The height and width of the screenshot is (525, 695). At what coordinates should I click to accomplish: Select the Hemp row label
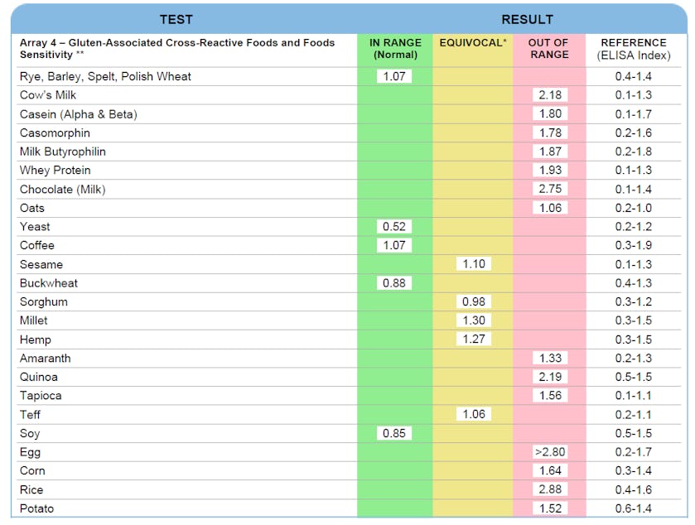(36, 340)
